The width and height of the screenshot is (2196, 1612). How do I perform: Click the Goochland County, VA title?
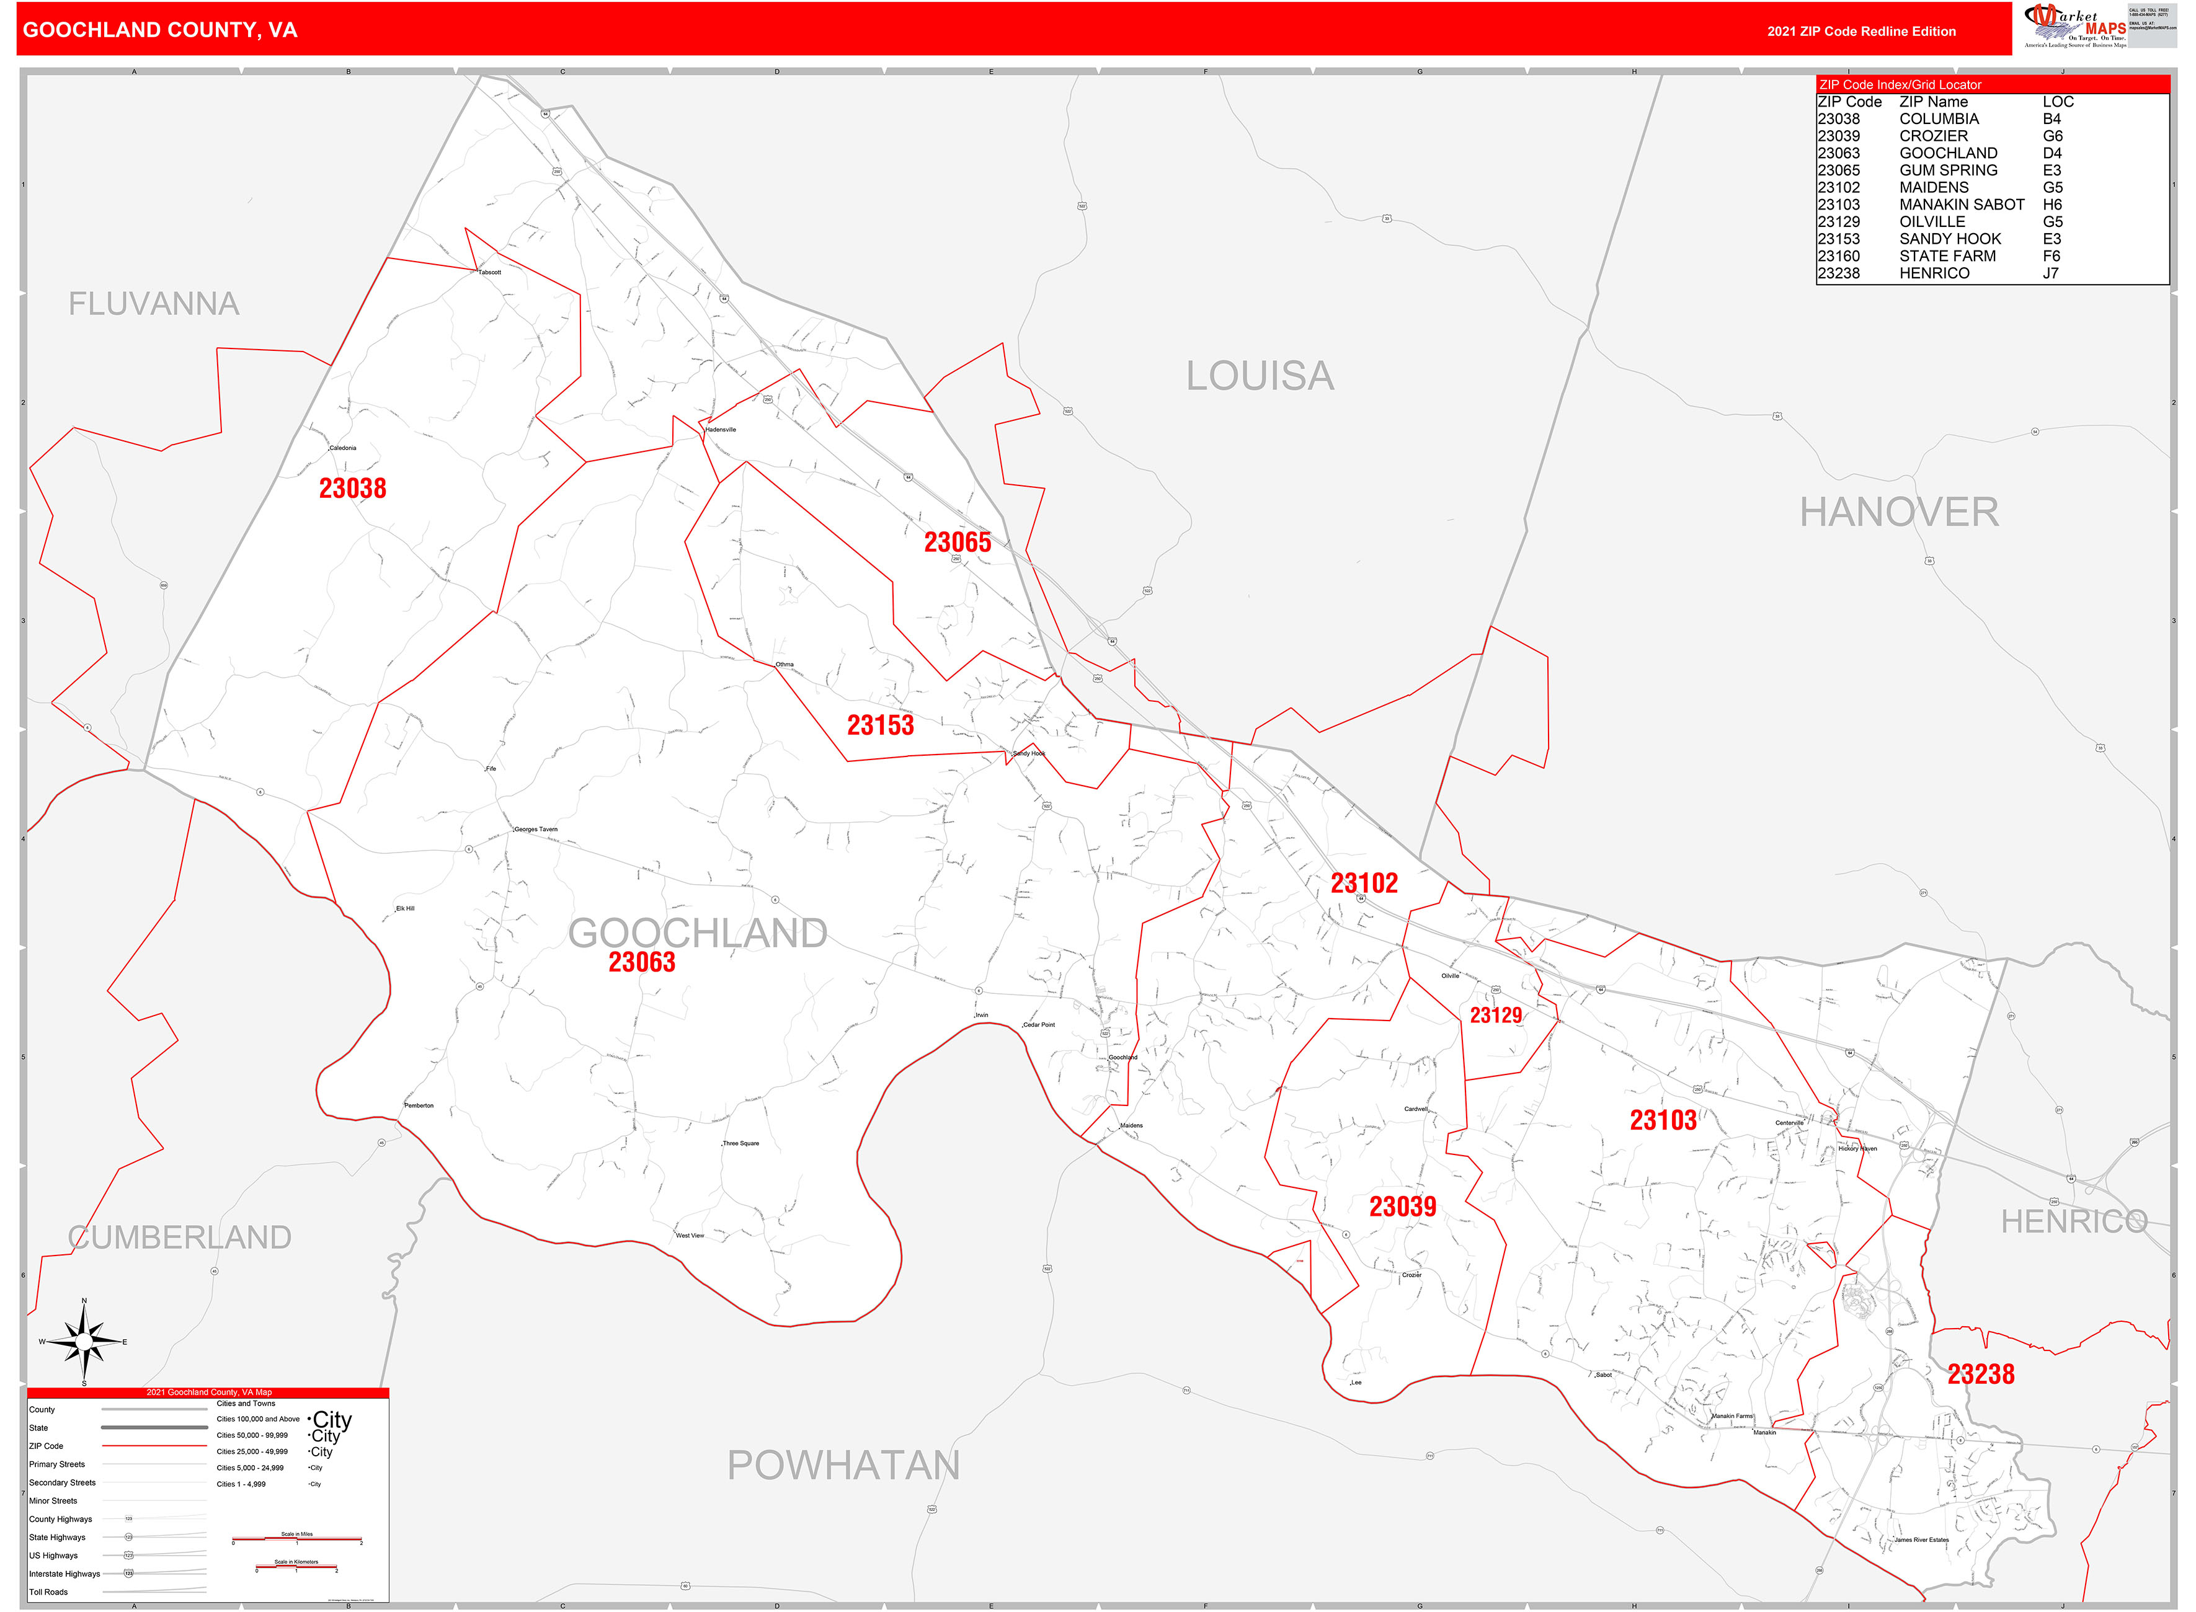pyautogui.click(x=160, y=30)
